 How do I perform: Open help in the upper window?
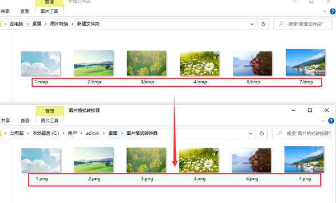point(333,11)
